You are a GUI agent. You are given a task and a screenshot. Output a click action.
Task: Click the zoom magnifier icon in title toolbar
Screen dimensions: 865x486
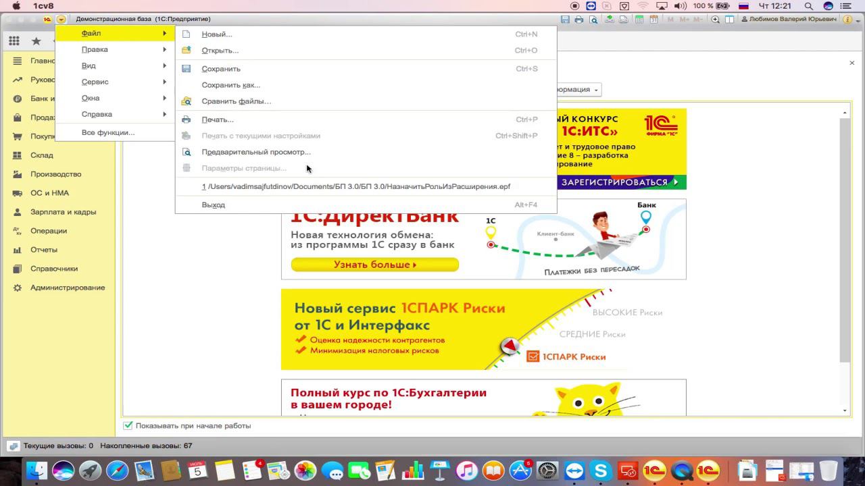point(716,20)
